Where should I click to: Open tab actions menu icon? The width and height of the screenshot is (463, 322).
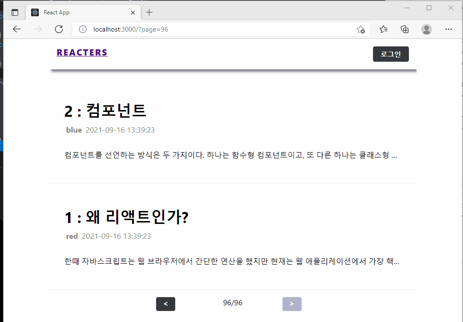(15, 12)
